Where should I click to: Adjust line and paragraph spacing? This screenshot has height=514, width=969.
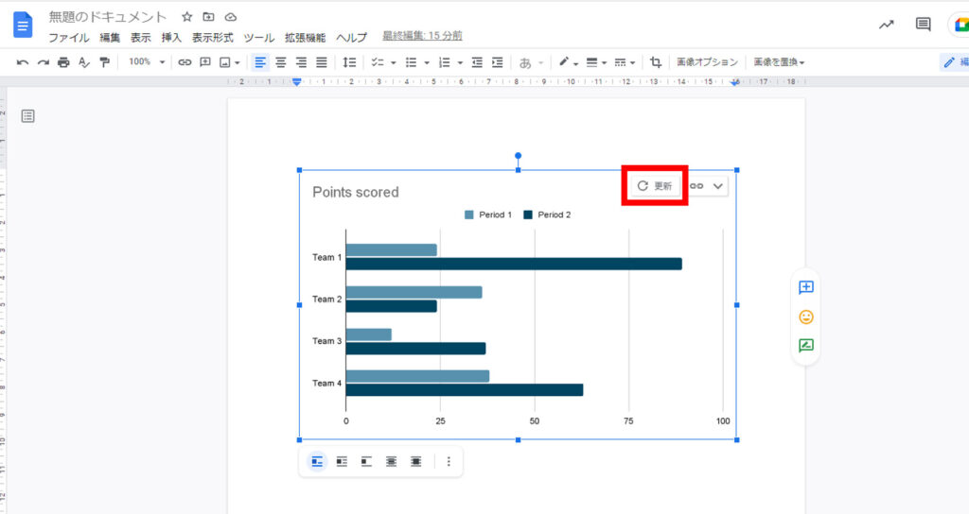pyautogui.click(x=349, y=62)
